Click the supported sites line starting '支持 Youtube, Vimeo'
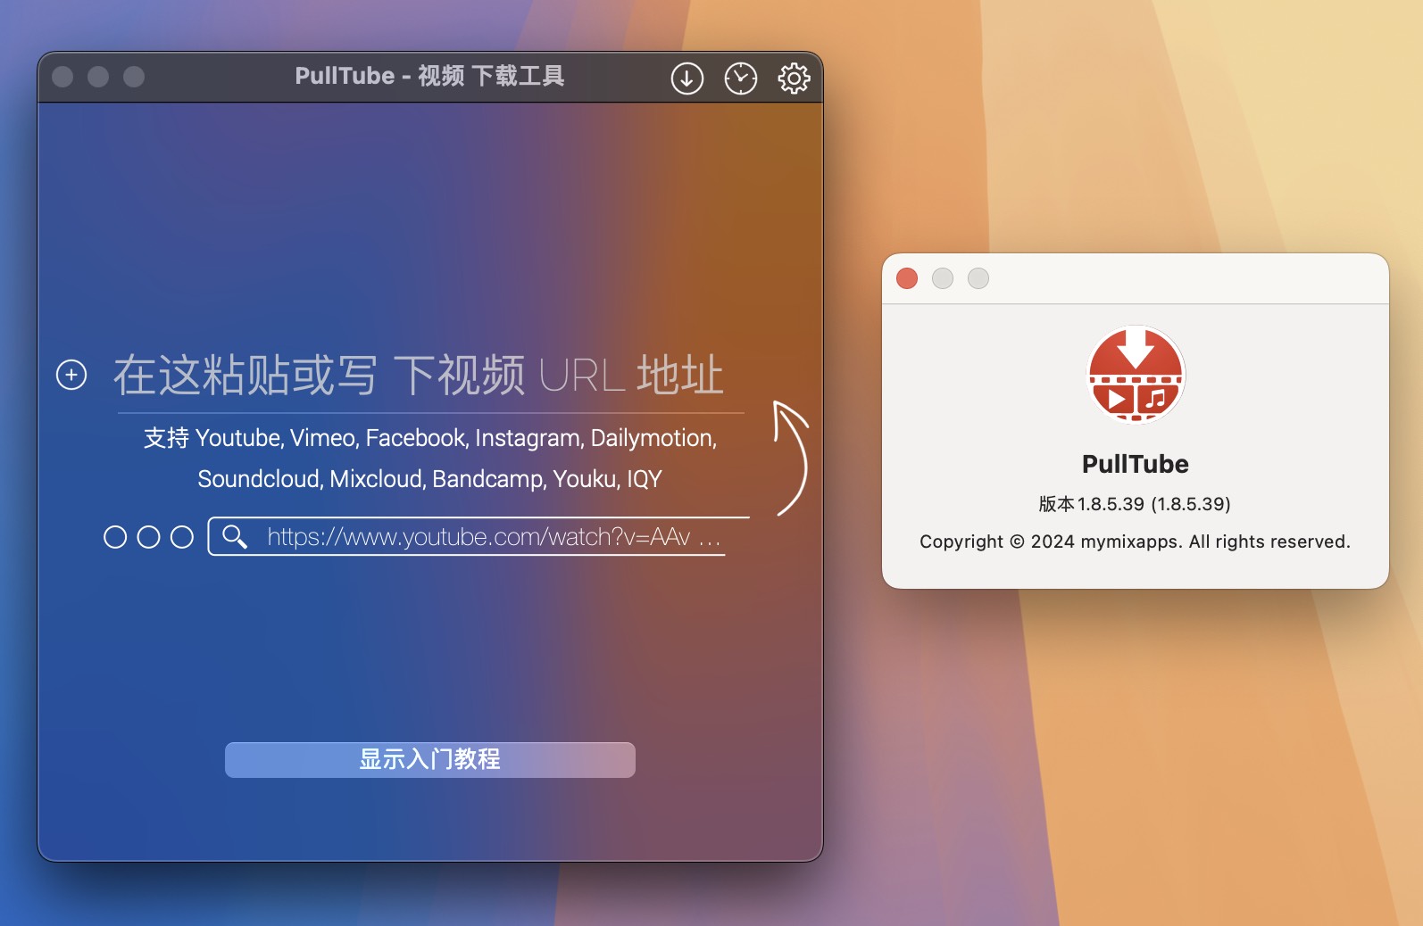Image resolution: width=1423 pixels, height=926 pixels. point(430,438)
